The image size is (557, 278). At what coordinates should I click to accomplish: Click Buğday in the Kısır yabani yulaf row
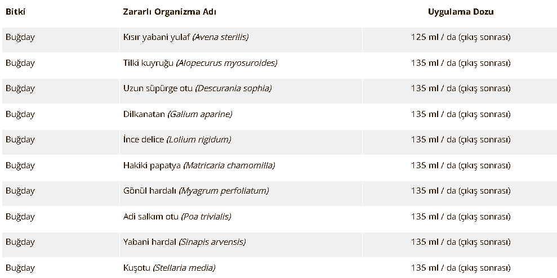click(20, 37)
